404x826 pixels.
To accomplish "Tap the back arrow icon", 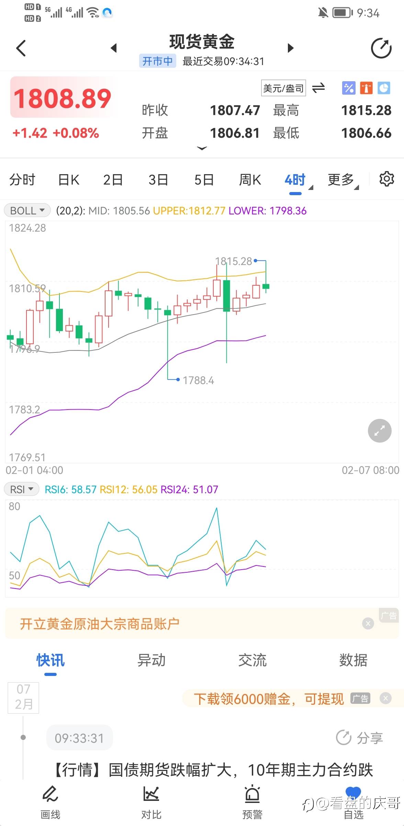I will pyautogui.click(x=21, y=48).
